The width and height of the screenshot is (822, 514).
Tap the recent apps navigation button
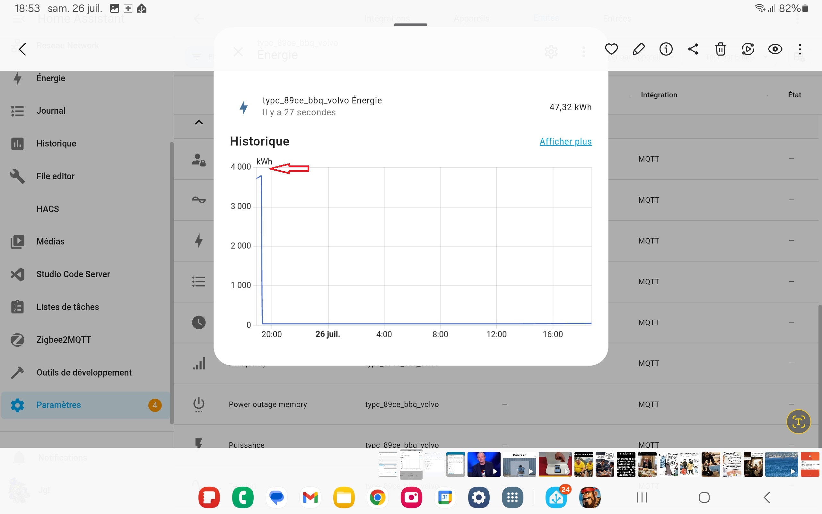pos(642,497)
